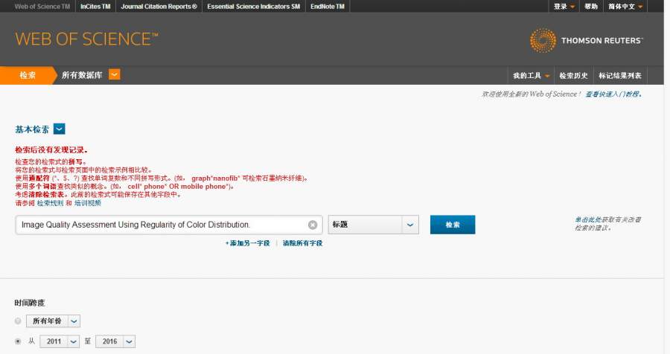Open the Web of Science TM top link

point(42,7)
